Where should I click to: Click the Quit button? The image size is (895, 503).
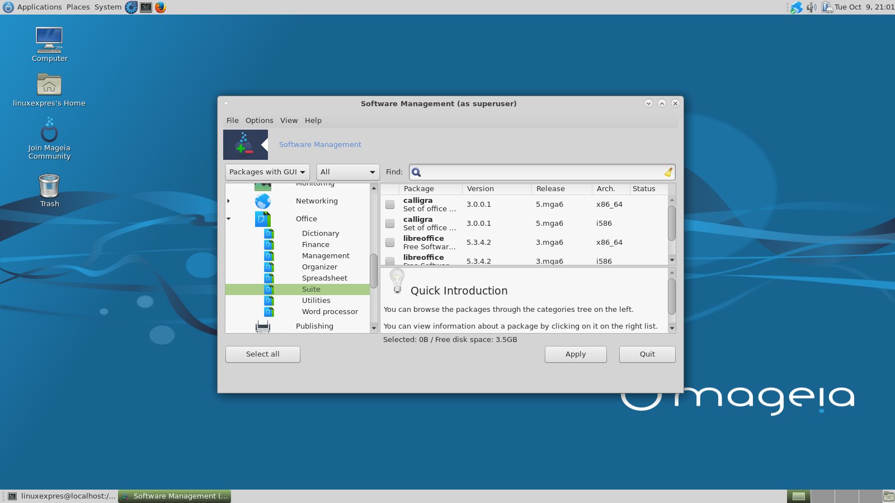coord(647,354)
